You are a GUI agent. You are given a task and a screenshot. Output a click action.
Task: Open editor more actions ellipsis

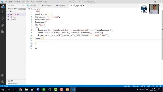coord(160,6)
